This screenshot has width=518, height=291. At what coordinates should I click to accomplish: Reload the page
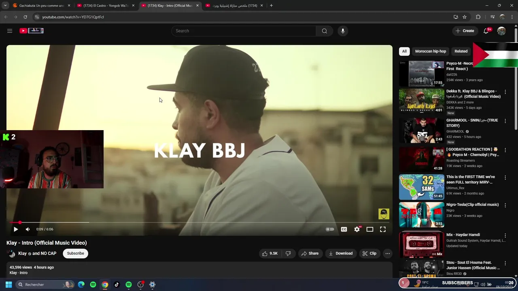(25, 17)
